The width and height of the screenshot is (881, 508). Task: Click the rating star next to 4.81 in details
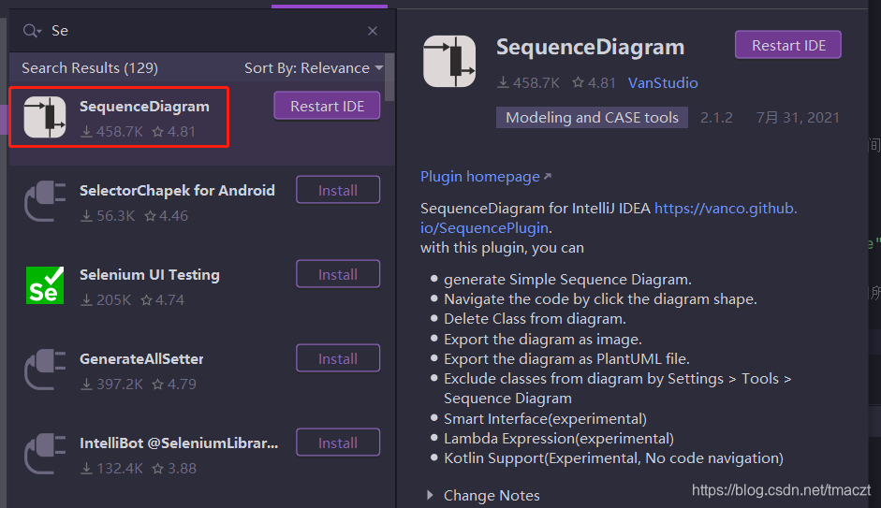578,82
